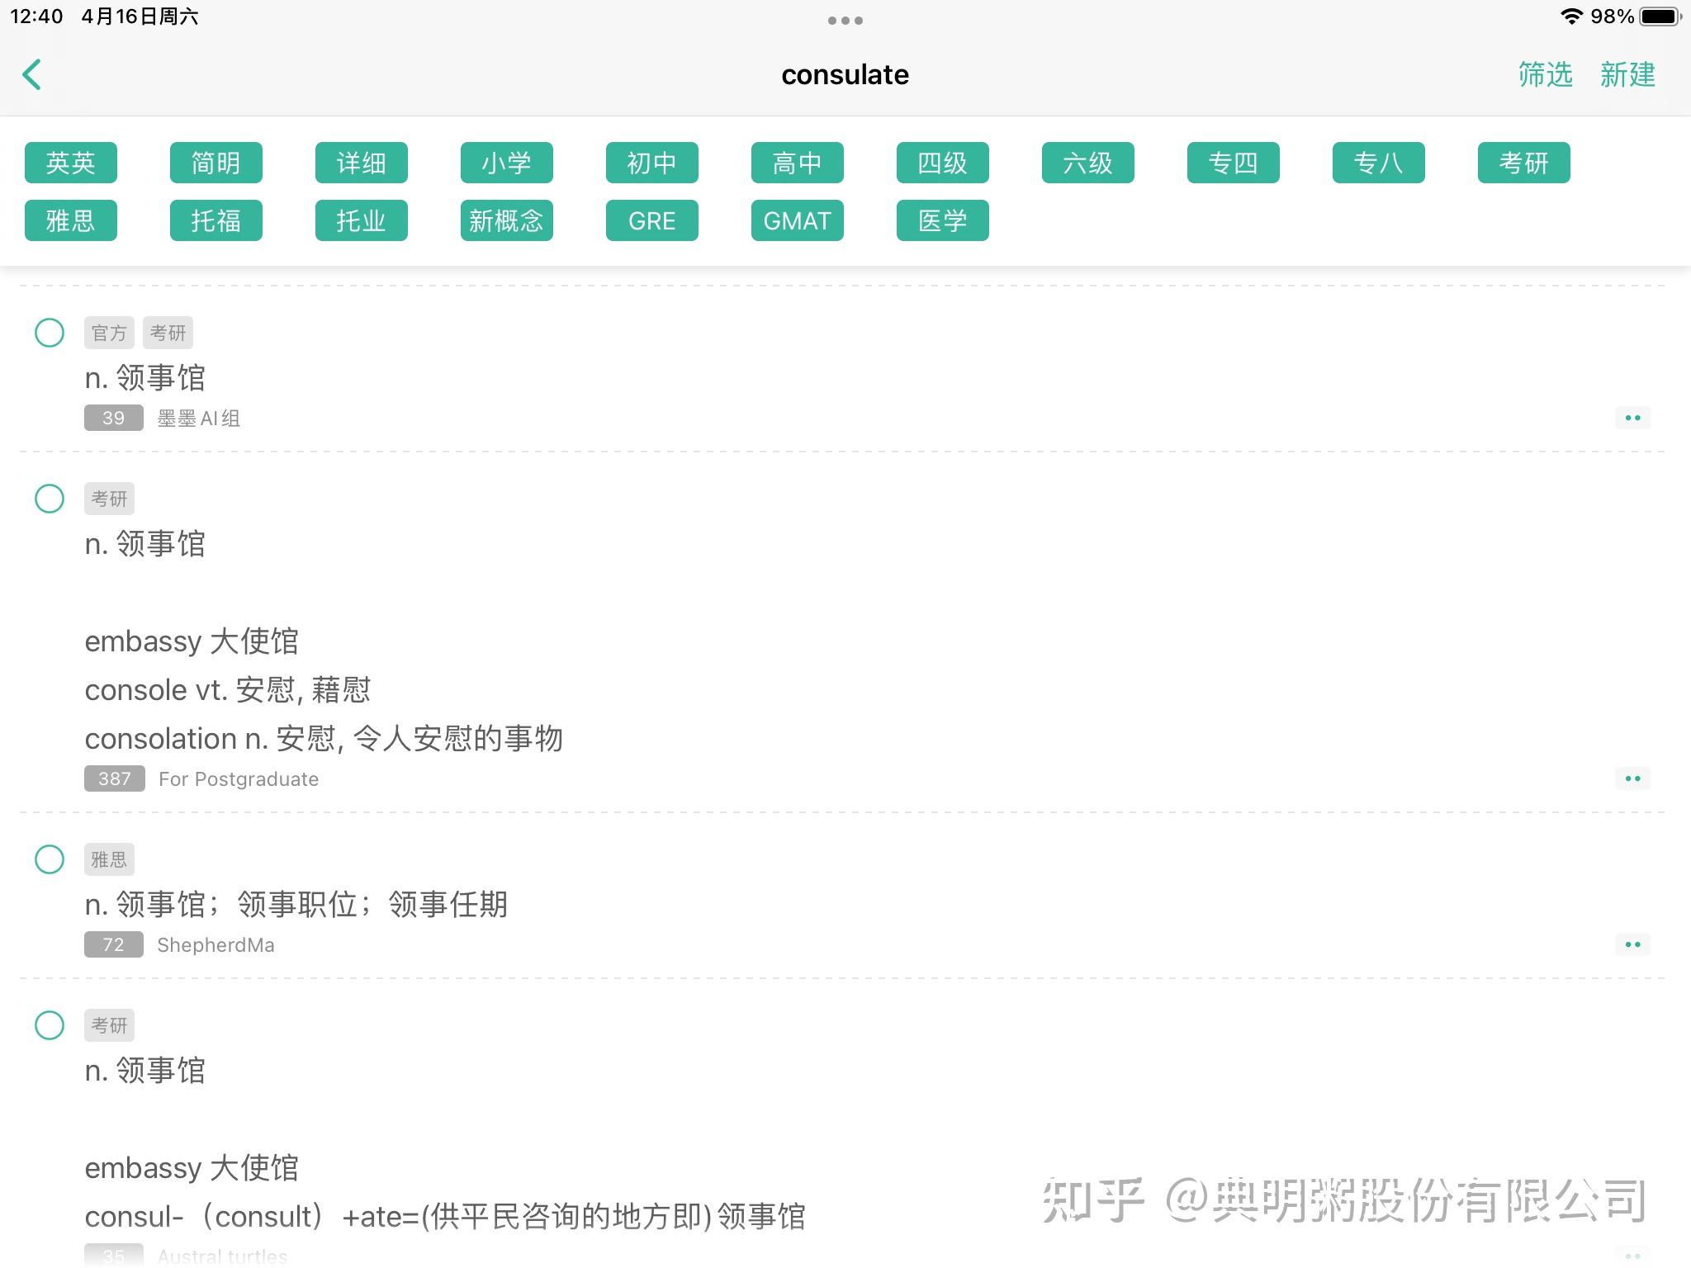Filter by green 雅思 tag
Image resolution: width=1691 pixels, height=1268 pixels.
tap(71, 220)
